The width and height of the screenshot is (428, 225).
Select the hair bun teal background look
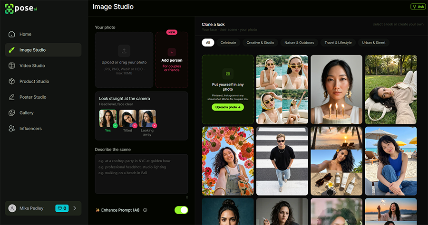[228, 211]
